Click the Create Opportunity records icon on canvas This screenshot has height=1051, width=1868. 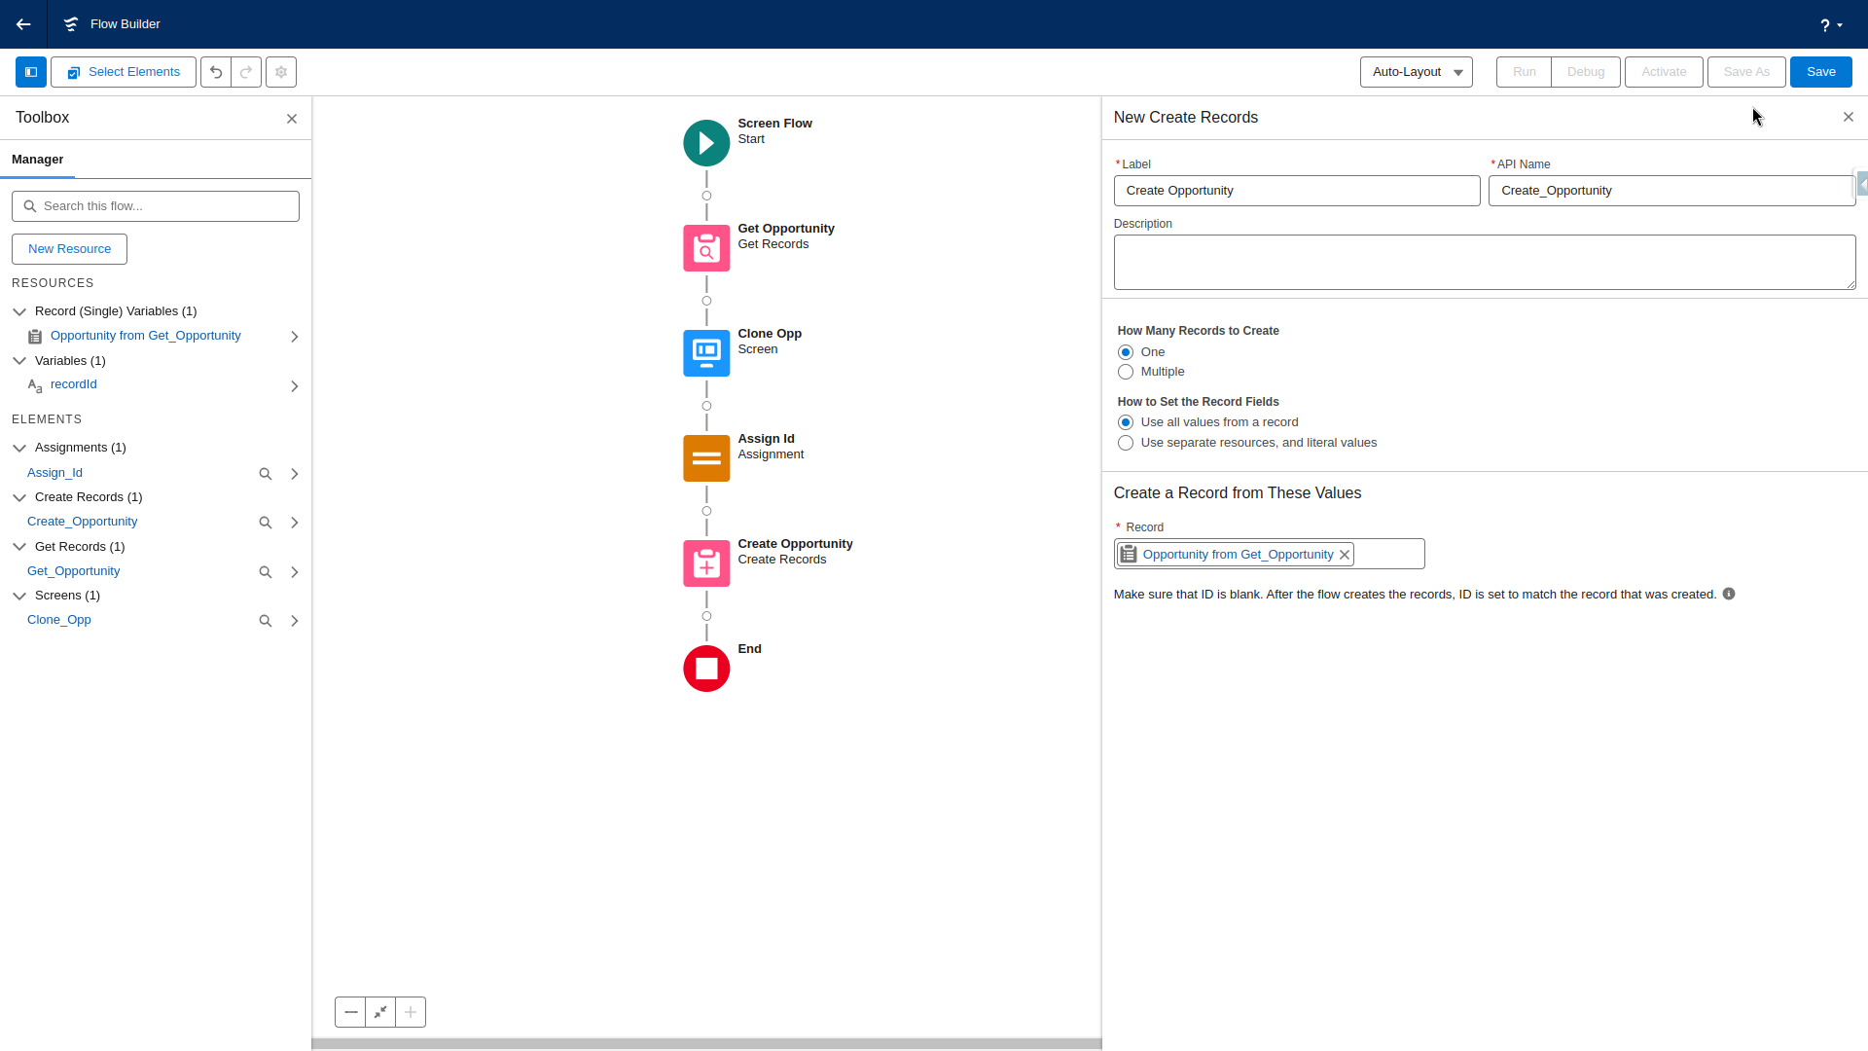pos(706,563)
